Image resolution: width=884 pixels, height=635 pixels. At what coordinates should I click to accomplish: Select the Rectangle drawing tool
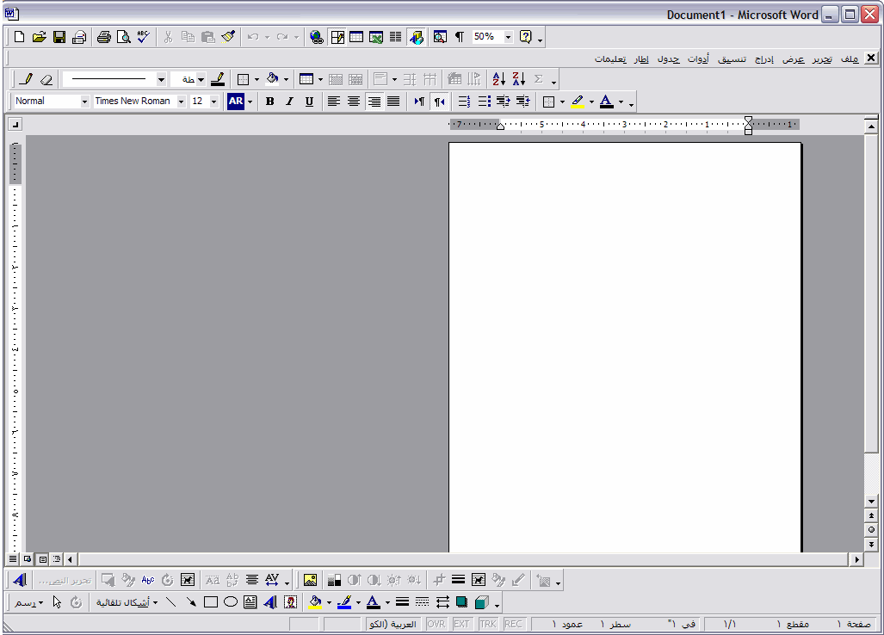click(211, 602)
